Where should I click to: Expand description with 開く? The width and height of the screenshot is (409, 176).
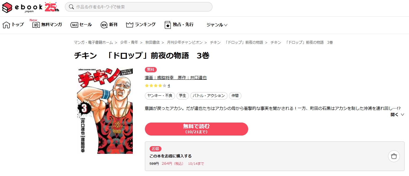coord(397,115)
